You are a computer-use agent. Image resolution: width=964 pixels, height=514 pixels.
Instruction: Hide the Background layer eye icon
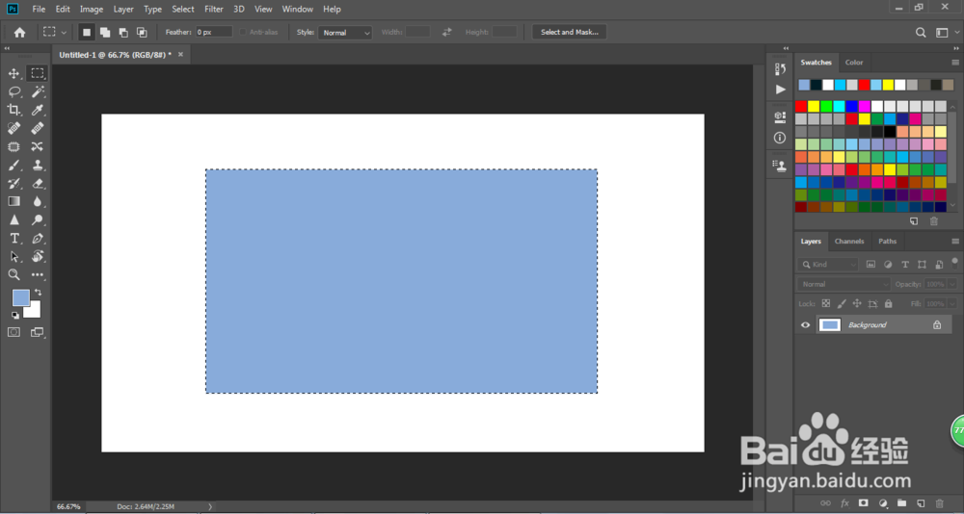[805, 324]
